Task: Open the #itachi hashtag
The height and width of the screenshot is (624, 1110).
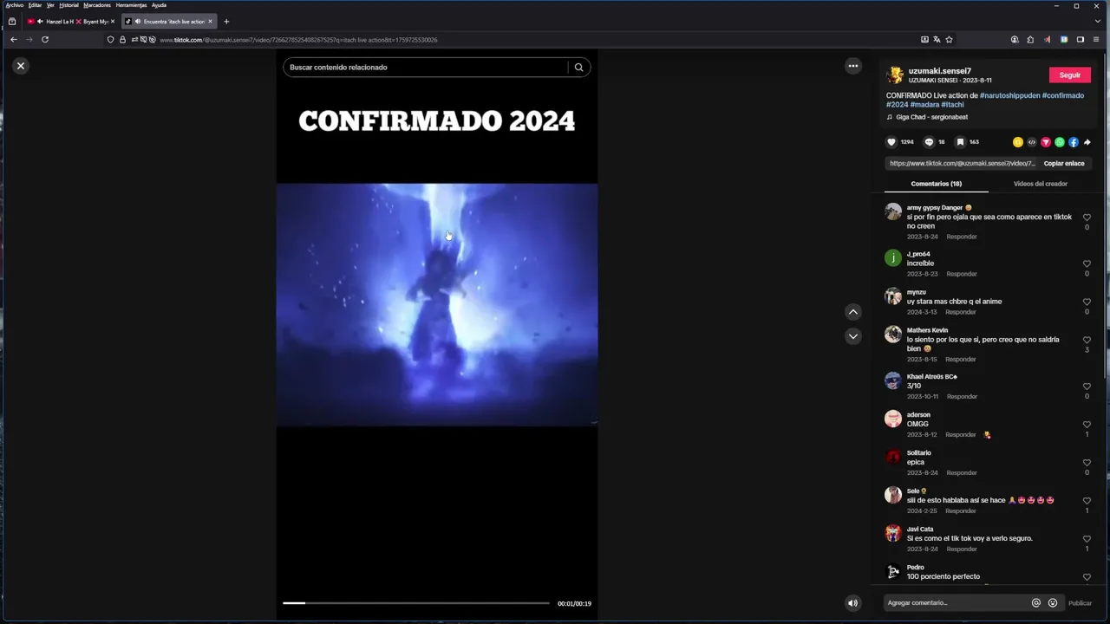Action: coord(952,105)
